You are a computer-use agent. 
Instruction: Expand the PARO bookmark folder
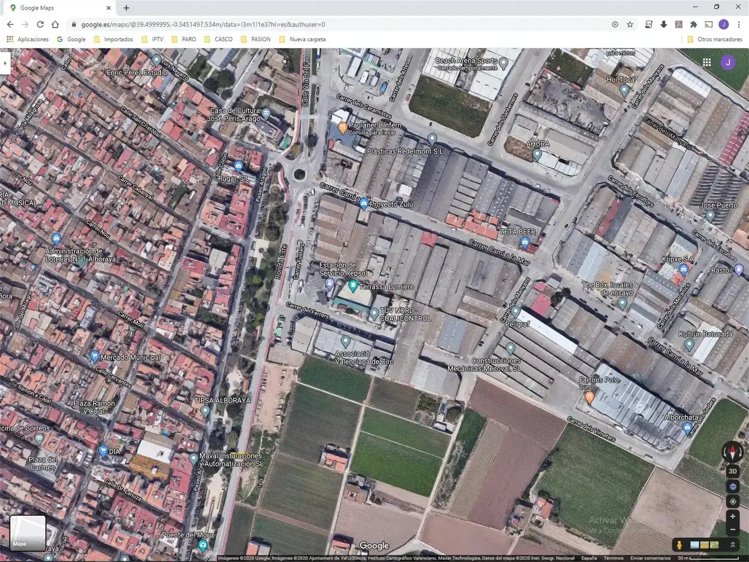184,39
